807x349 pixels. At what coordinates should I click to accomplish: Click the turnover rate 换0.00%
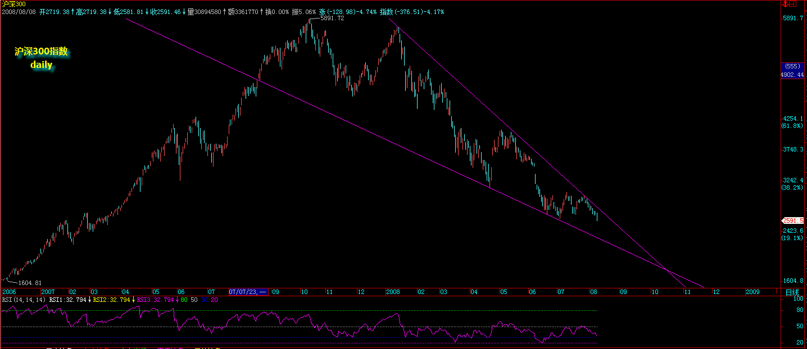tap(277, 11)
